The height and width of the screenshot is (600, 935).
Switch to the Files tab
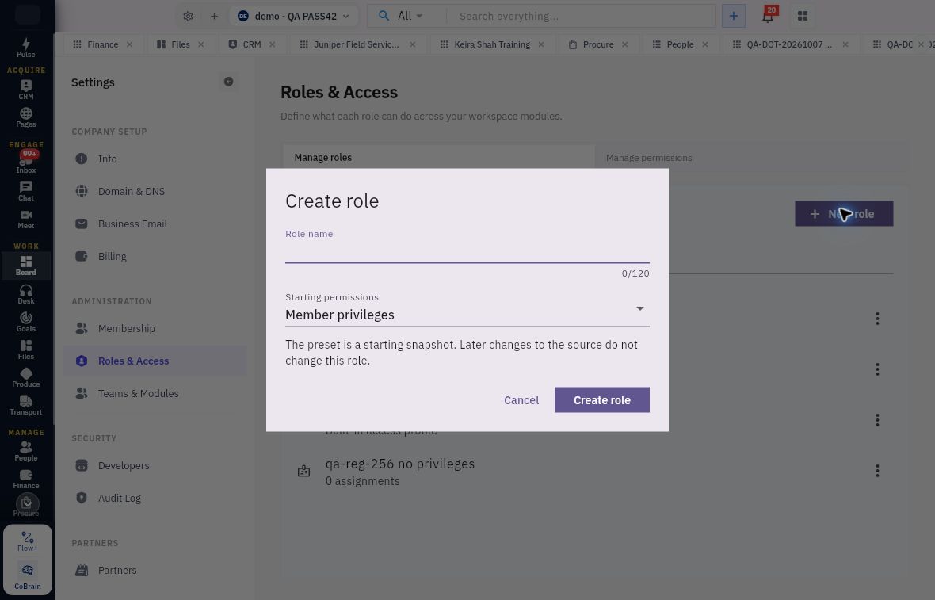tap(180, 44)
